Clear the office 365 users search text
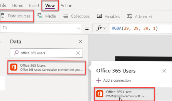 pos(78,53)
